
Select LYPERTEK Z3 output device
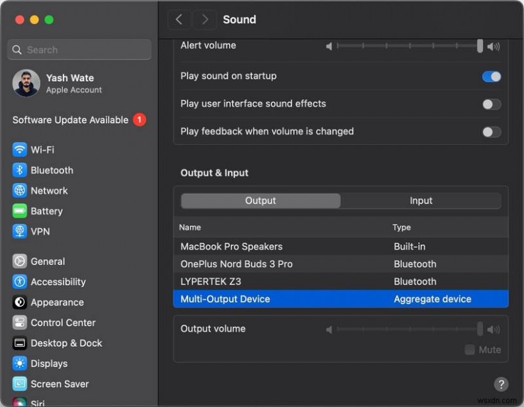341,281
